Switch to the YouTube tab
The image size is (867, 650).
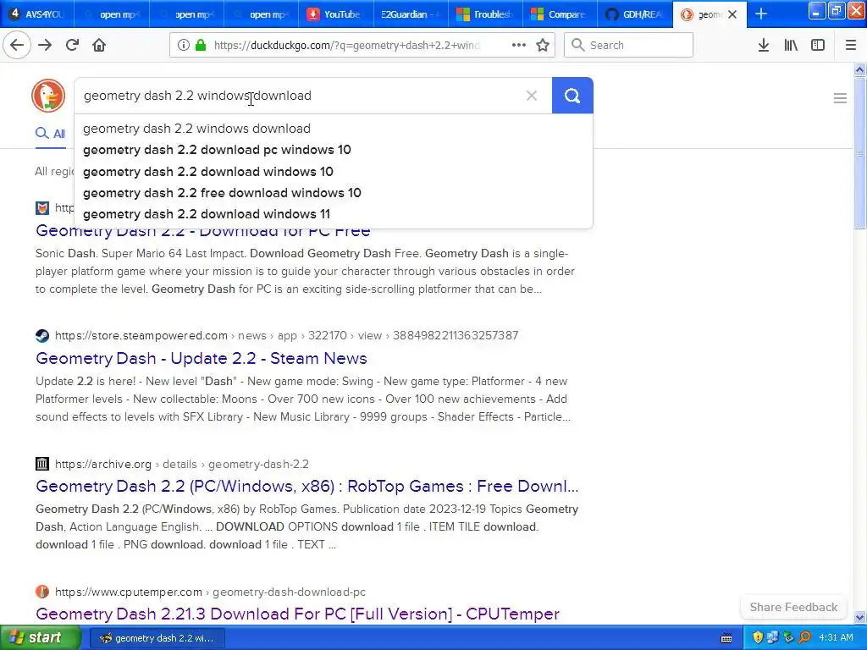pos(335,14)
